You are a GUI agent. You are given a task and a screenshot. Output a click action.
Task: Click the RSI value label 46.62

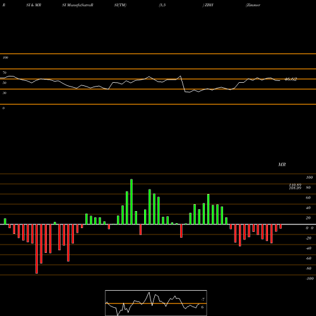tap(291, 79)
